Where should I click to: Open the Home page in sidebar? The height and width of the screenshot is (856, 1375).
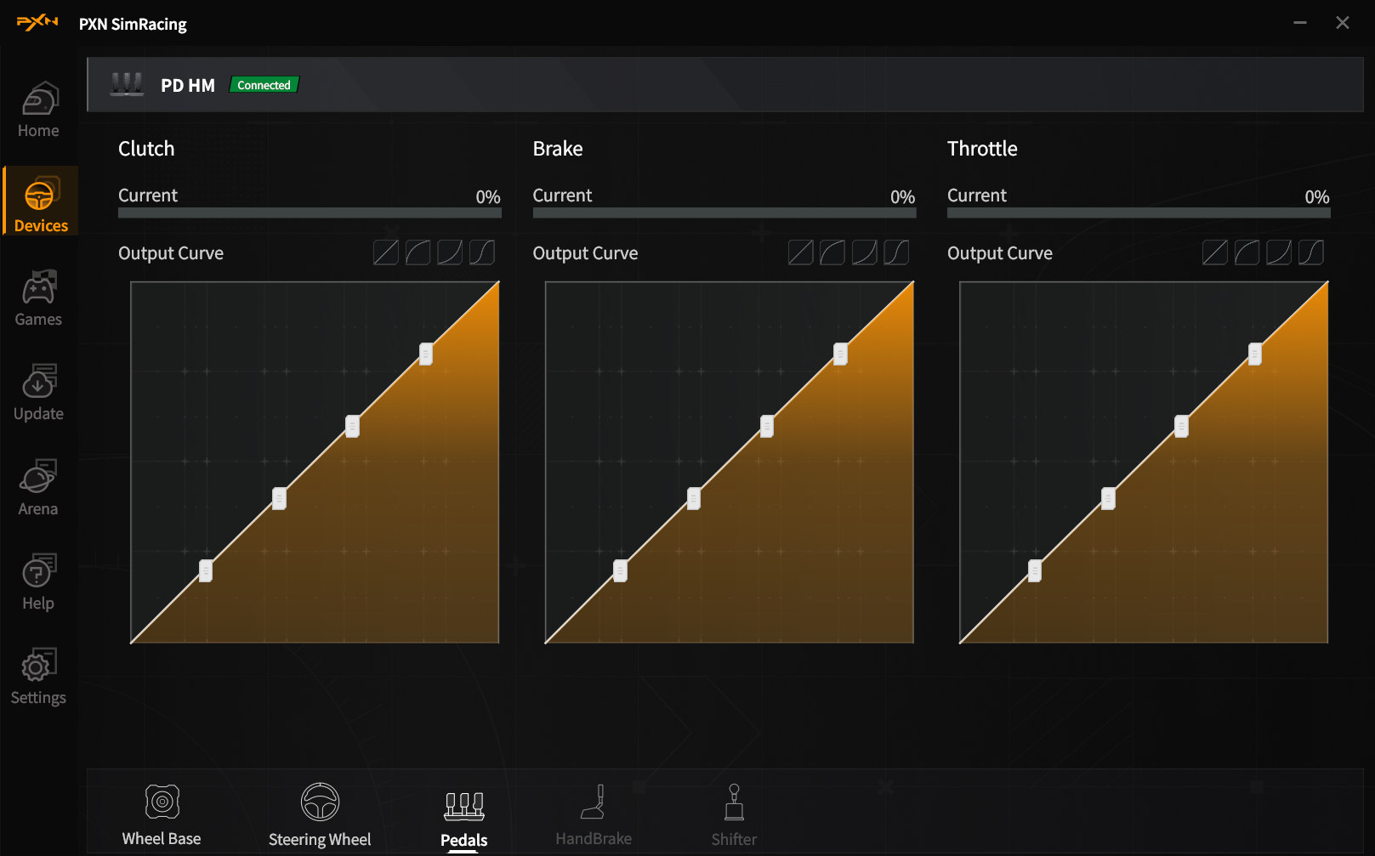38,111
